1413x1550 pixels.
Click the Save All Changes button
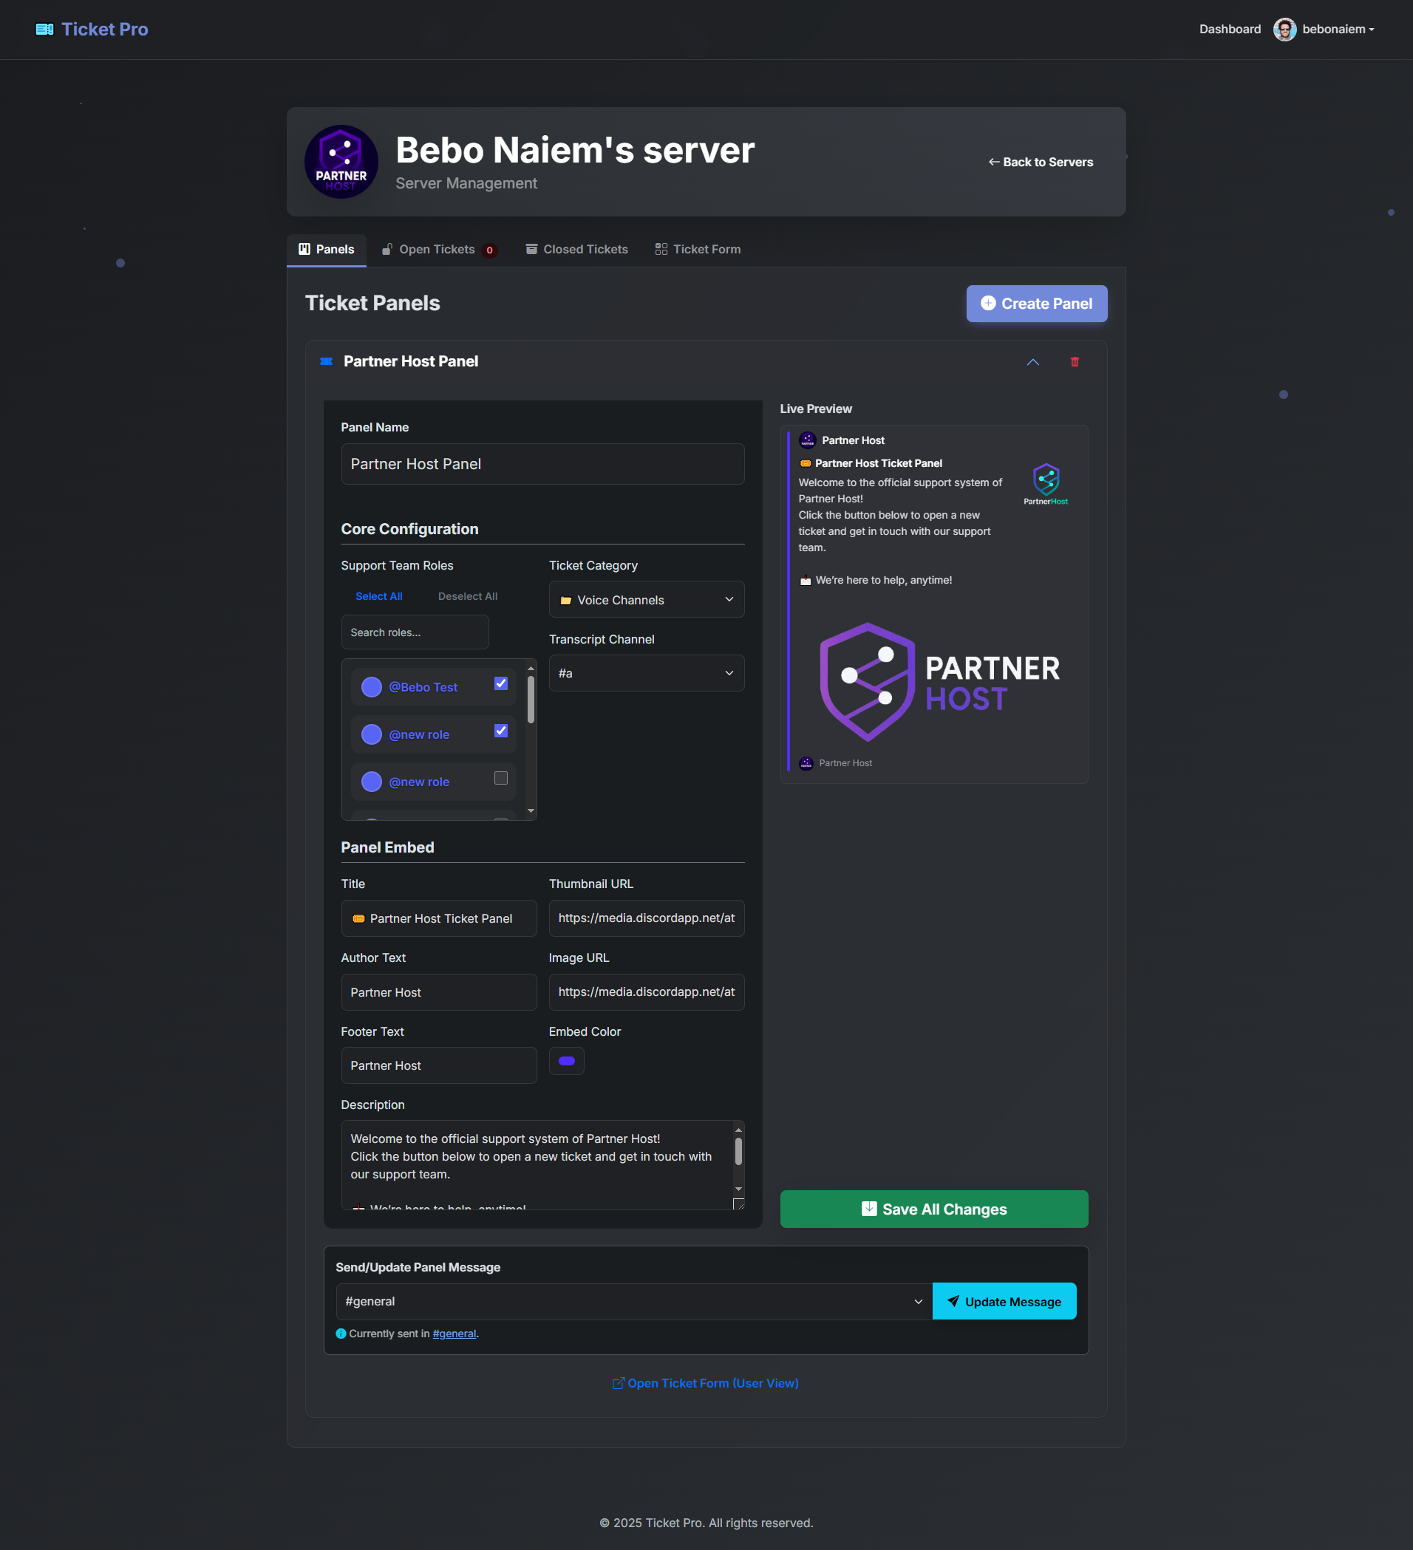point(933,1209)
